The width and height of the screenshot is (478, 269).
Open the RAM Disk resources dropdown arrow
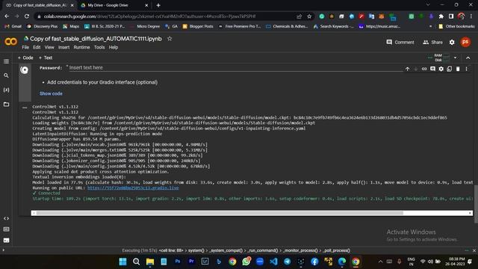tap(455, 58)
